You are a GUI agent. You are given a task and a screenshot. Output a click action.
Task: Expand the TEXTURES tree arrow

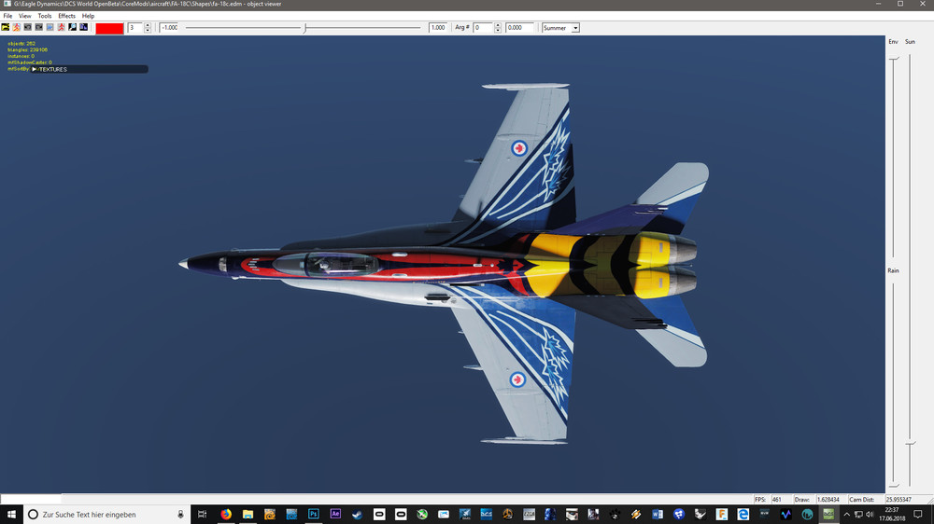pos(35,69)
